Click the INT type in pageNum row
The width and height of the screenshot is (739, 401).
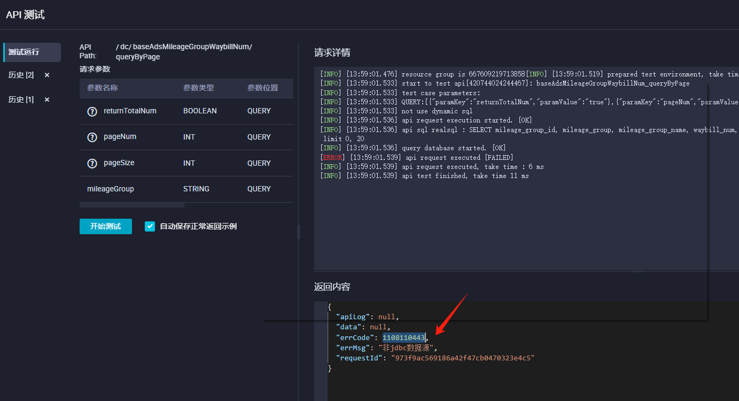(189, 137)
